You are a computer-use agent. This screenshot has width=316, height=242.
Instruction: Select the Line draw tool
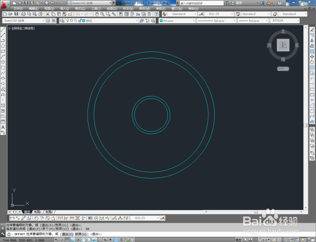click(x=3, y=30)
